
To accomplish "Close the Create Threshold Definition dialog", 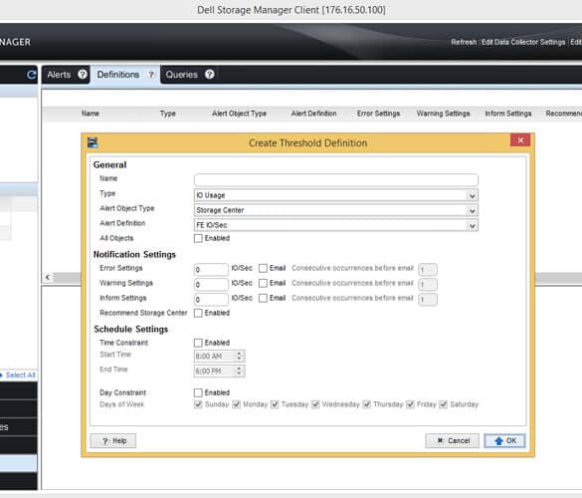I will point(520,140).
